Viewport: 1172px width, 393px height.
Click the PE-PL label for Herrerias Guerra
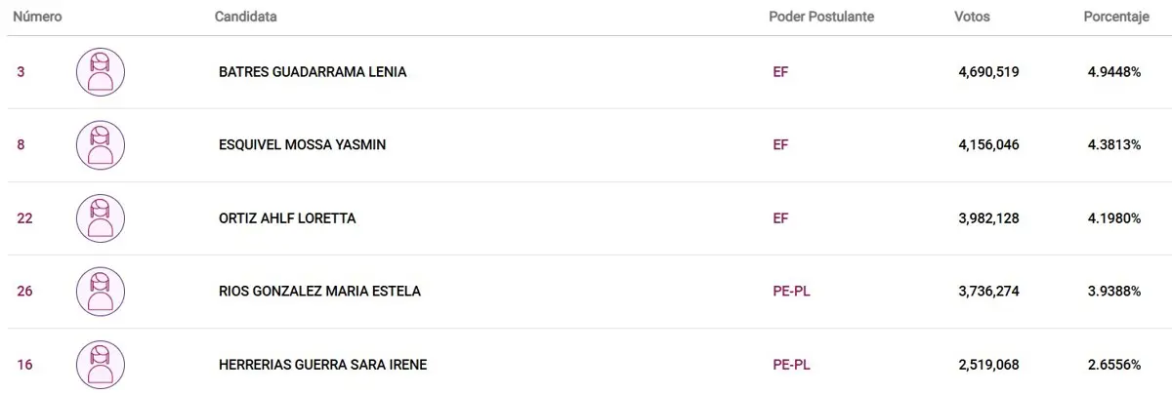791,365
